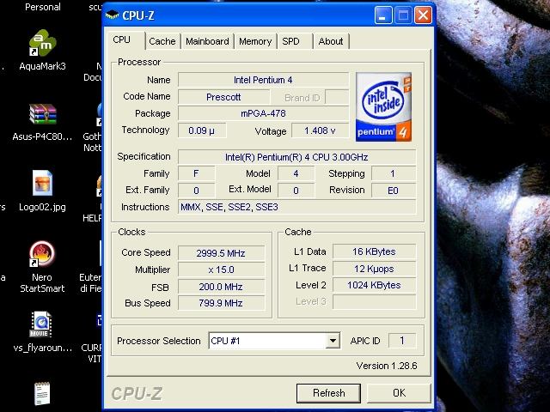The image size is (550, 412).
Task: Click the Name field Intel Pentium 4
Action: pos(264,80)
